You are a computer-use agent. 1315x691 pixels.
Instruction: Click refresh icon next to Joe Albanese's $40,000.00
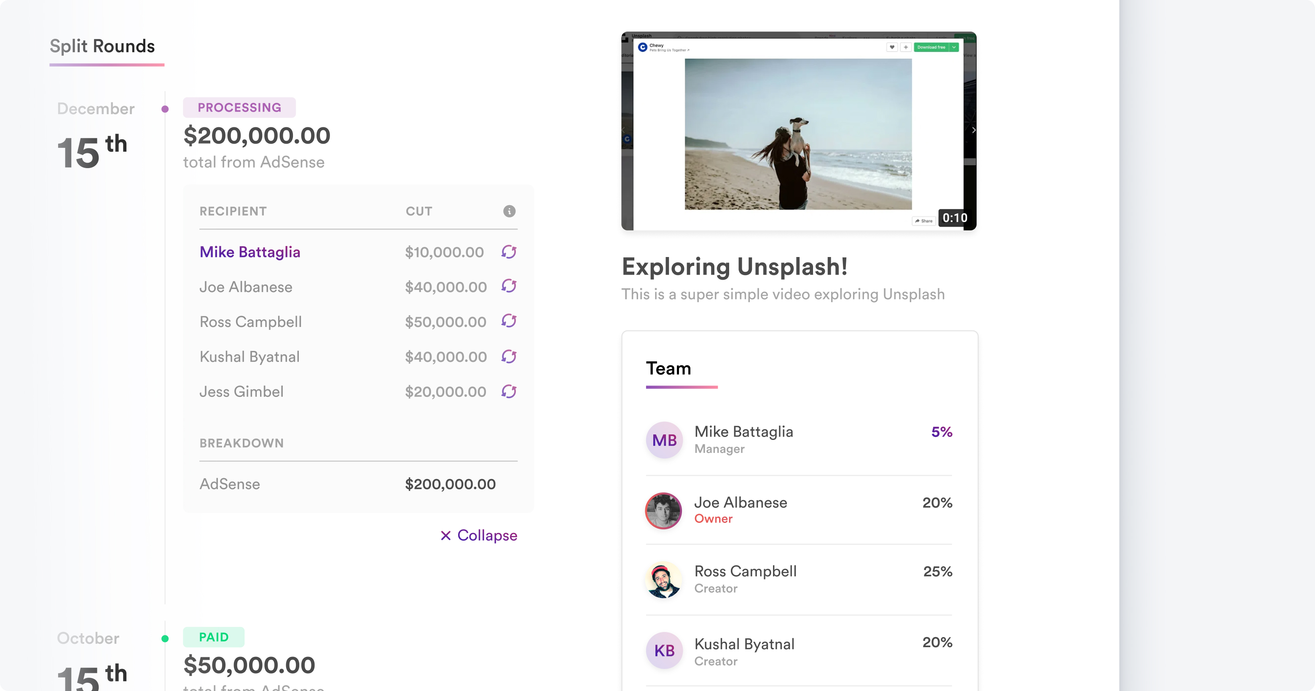click(x=508, y=286)
